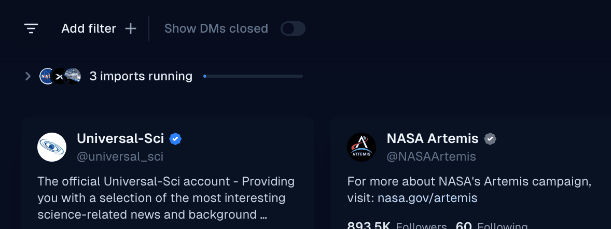Expand the imports running chevron
Image resolution: width=611 pixels, height=229 pixels.
[28, 77]
